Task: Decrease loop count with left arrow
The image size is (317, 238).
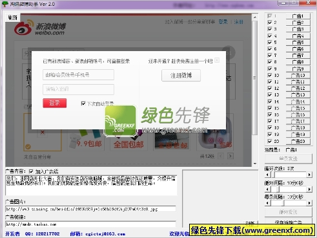Action: (x=267, y=175)
